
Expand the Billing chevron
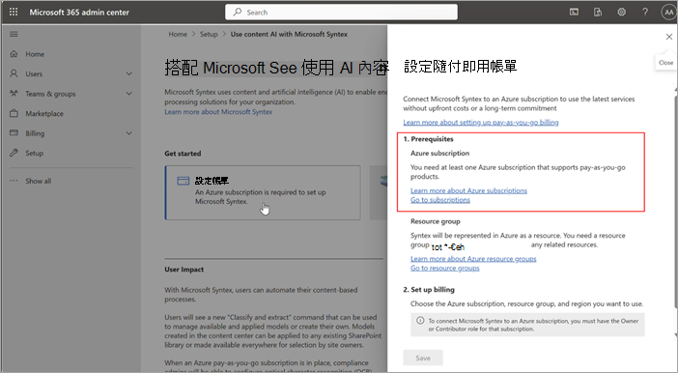(x=128, y=133)
